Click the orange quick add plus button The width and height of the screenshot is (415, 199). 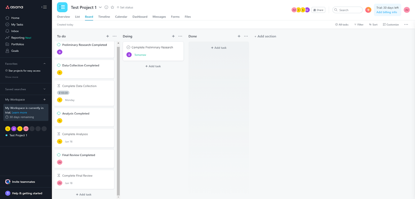click(368, 10)
